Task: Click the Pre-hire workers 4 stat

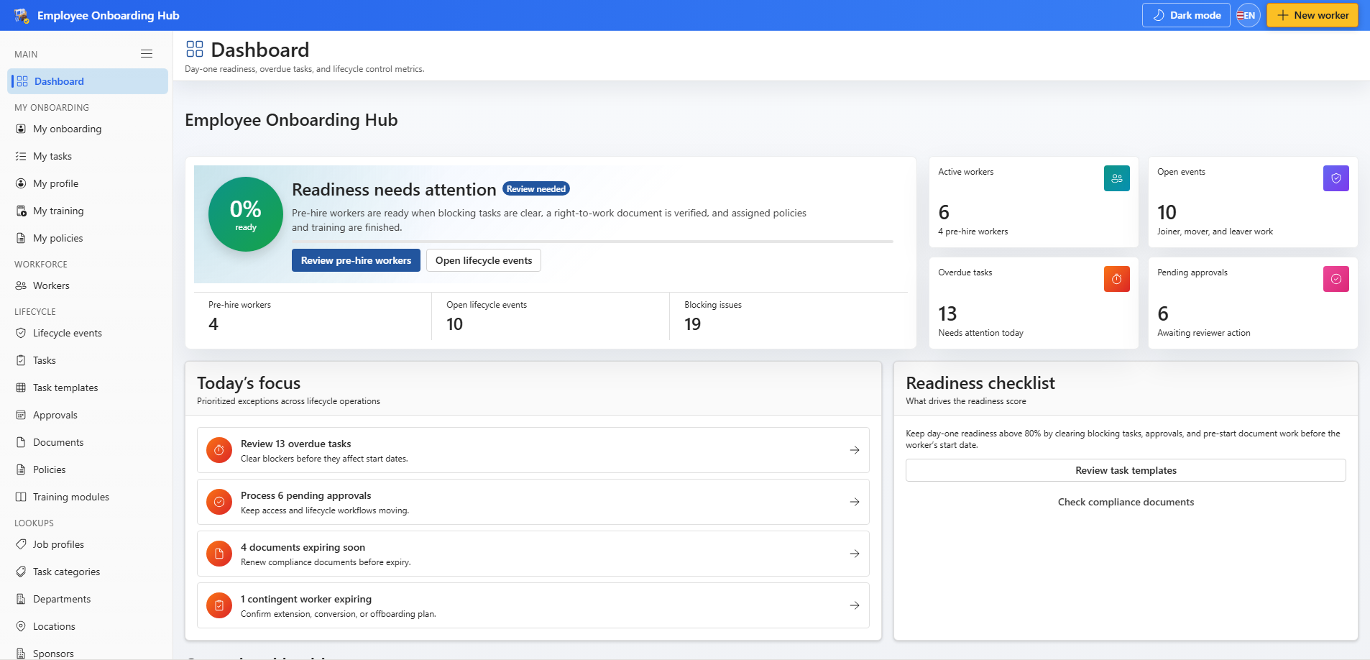Action: (313, 316)
